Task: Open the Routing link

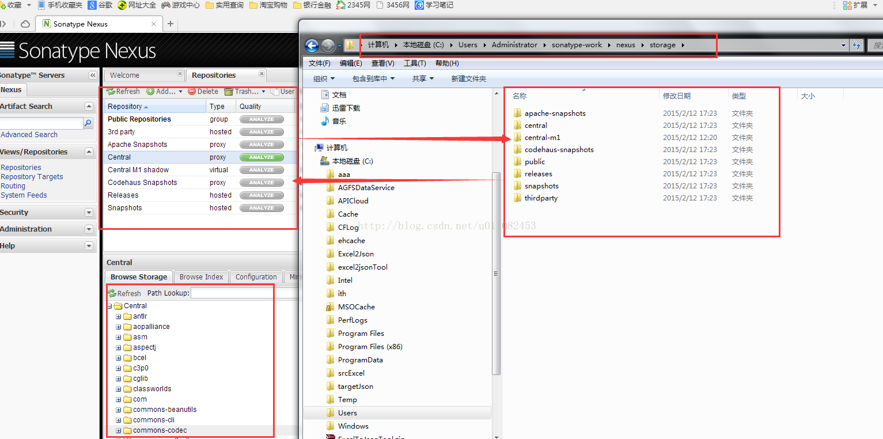Action: (13, 186)
